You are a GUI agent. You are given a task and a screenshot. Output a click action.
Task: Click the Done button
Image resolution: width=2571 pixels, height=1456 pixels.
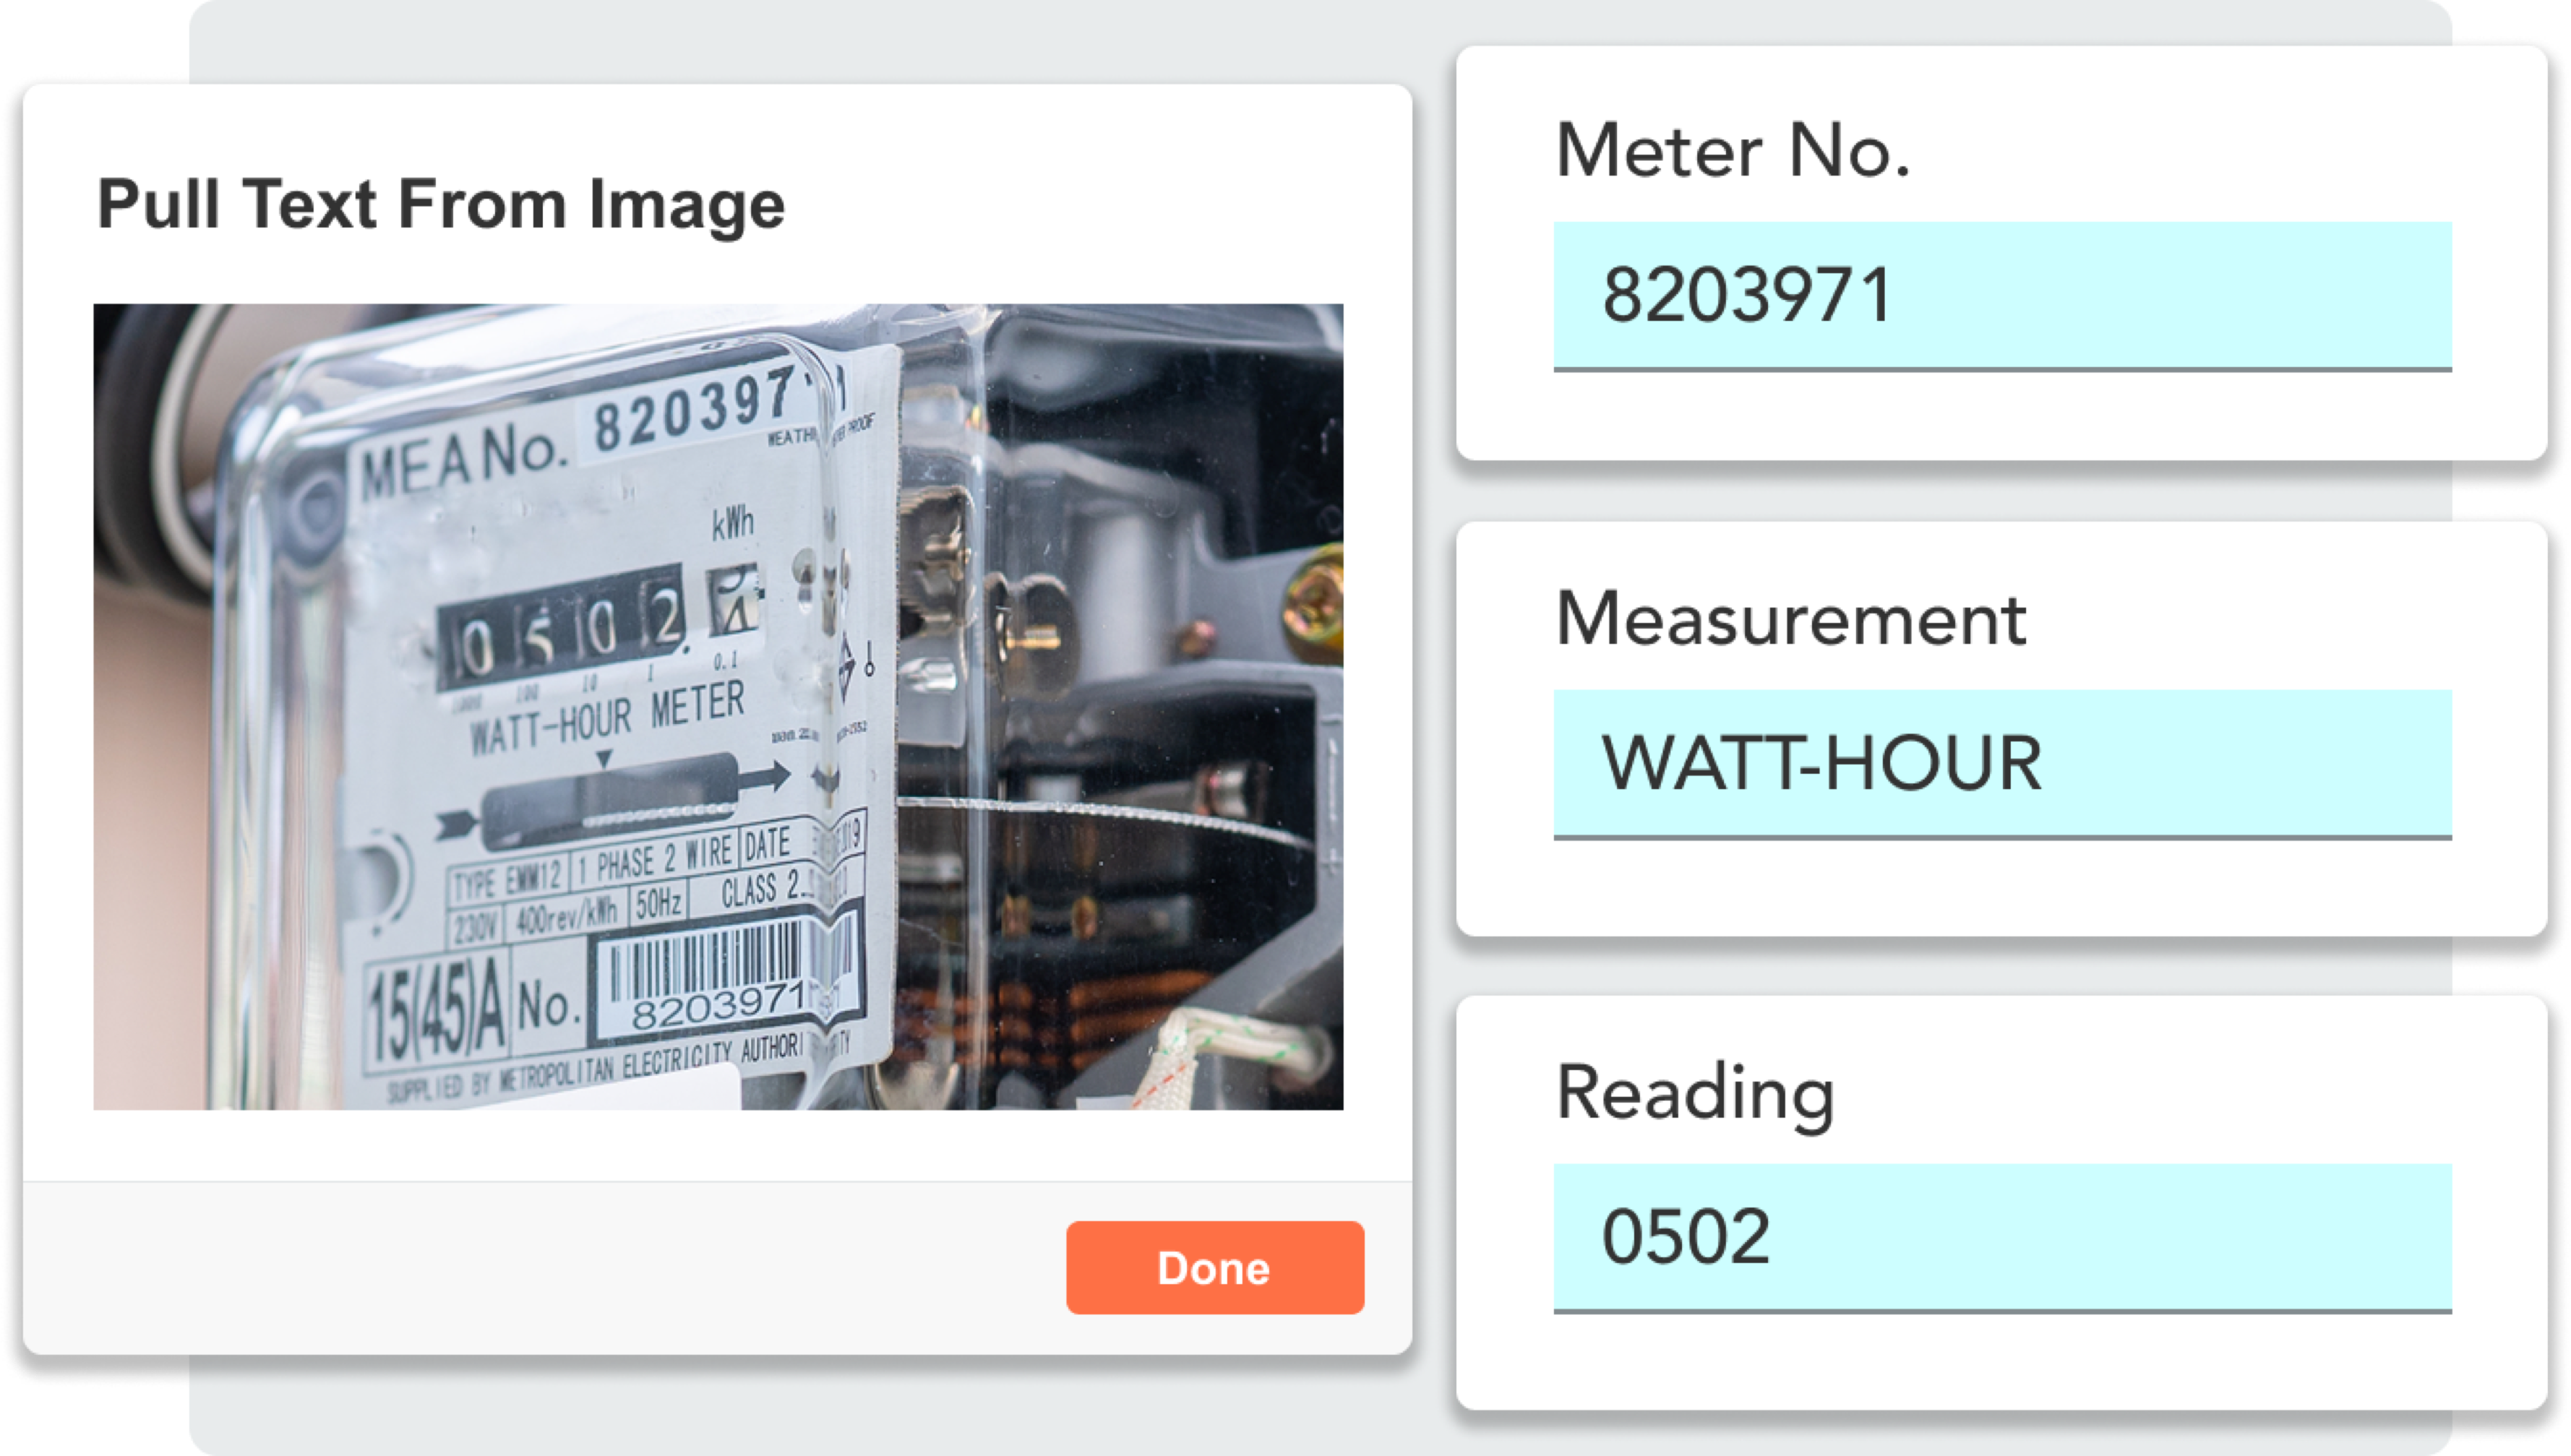tap(1213, 1267)
